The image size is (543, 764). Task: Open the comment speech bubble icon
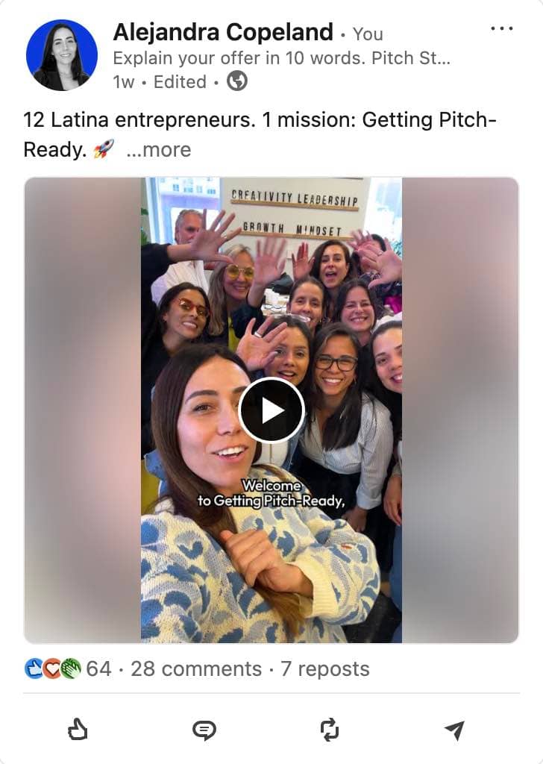pyautogui.click(x=204, y=730)
